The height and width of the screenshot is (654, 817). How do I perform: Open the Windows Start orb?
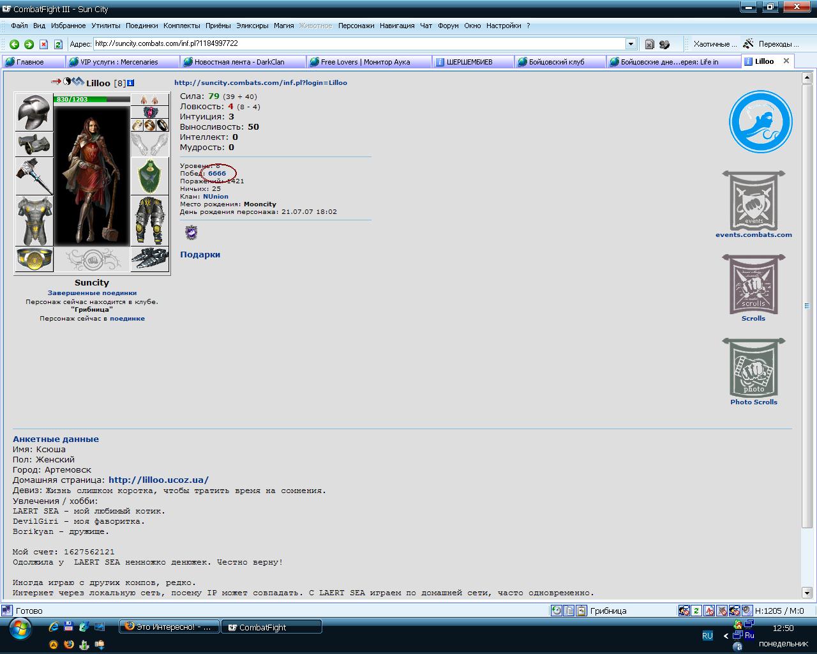[21, 629]
